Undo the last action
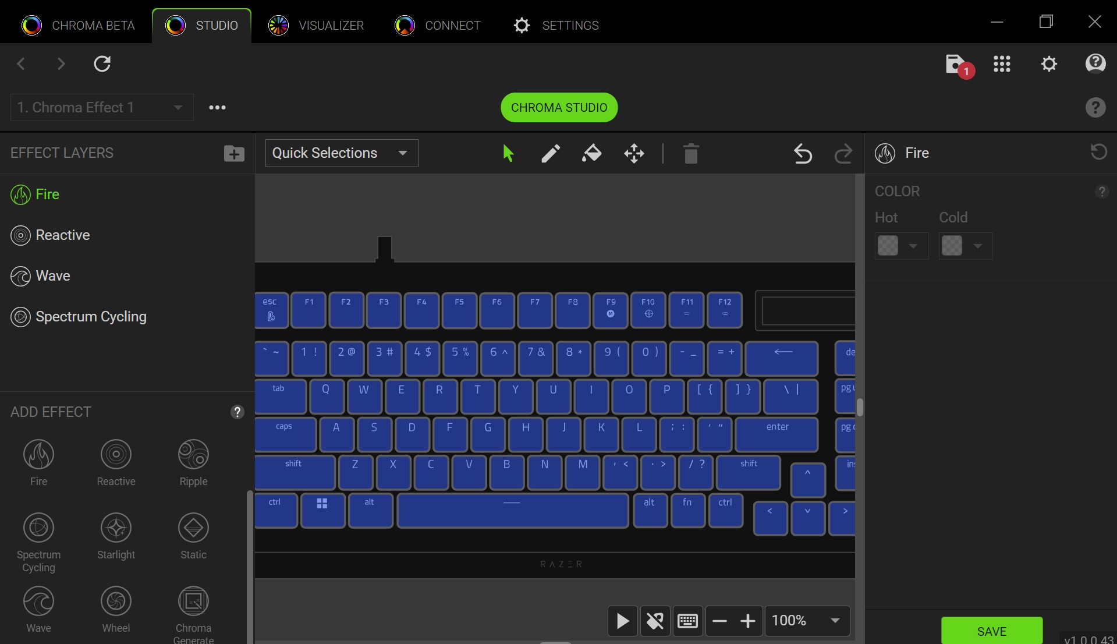Image resolution: width=1117 pixels, height=644 pixels. (x=803, y=154)
